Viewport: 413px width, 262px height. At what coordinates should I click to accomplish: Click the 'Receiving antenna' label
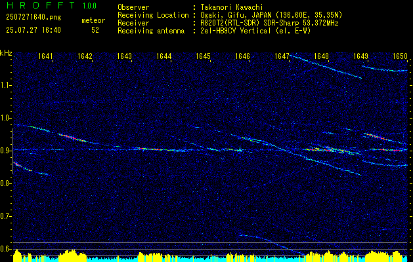point(151,31)
